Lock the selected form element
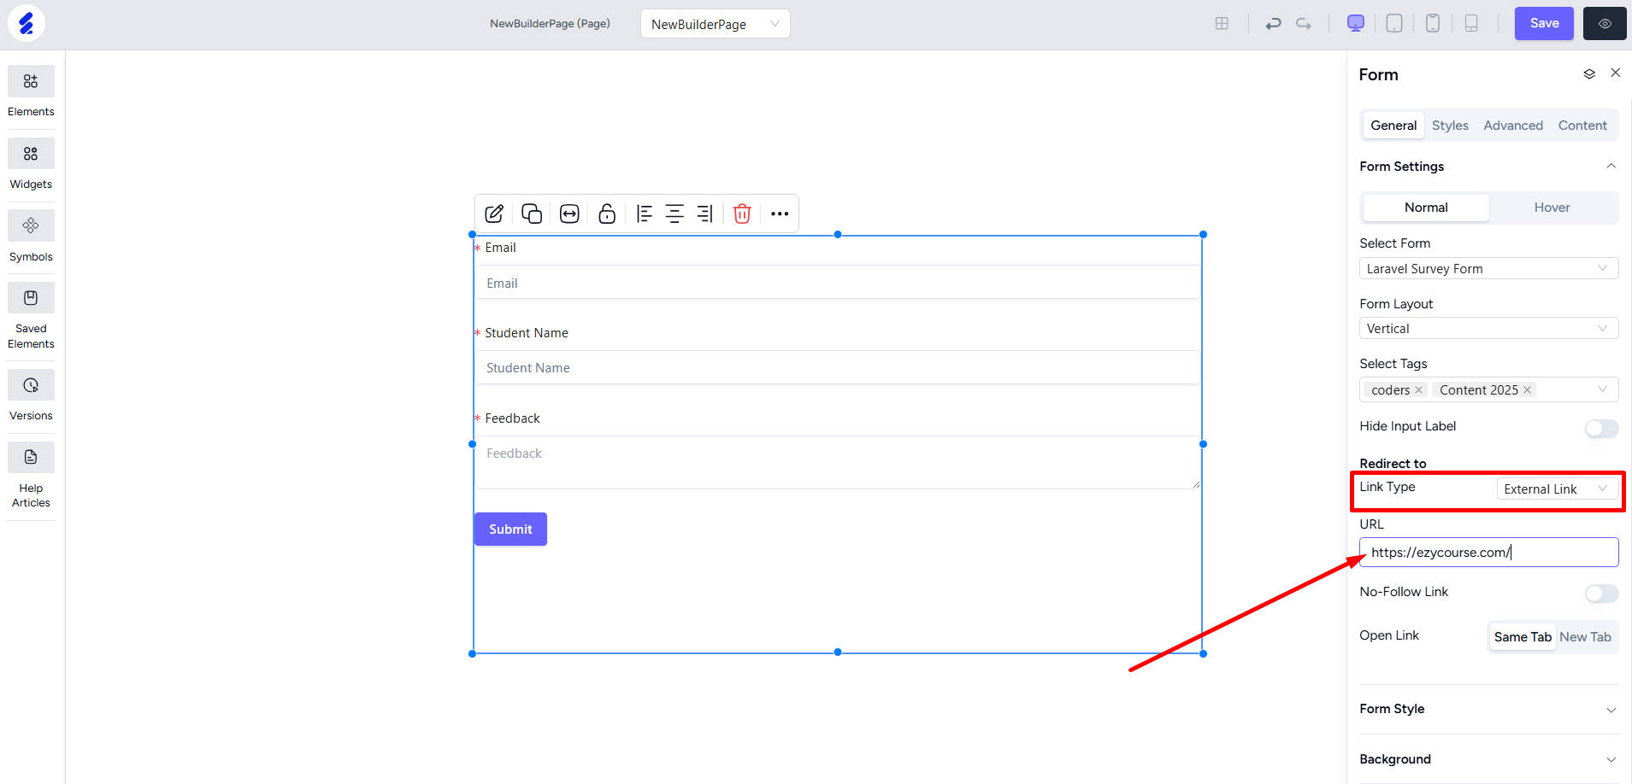The width and height of the screenshot is (1632, 784). pyautogui.click(x=607, y=214)
